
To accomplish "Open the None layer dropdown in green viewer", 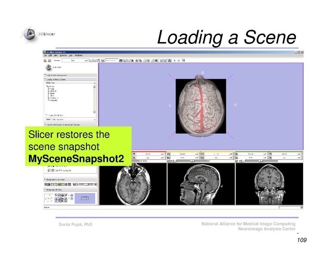I will (x=253, y=157).
